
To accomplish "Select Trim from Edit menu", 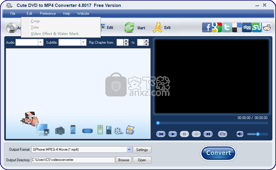I will 61,27.
